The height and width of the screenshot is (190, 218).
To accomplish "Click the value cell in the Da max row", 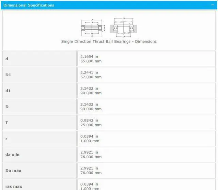I will (146, 170).
